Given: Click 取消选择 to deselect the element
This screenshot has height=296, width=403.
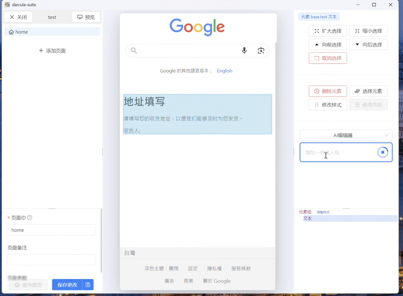Looking at the screenshot, I should 328,58.
